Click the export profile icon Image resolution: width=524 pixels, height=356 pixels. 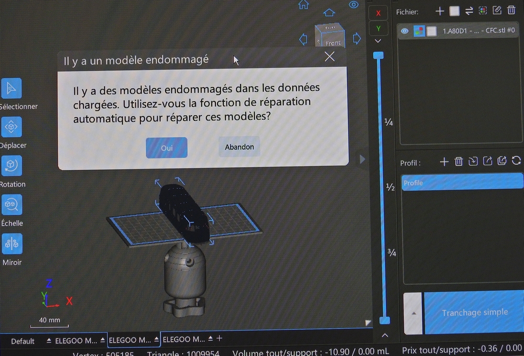coord(487,161)
